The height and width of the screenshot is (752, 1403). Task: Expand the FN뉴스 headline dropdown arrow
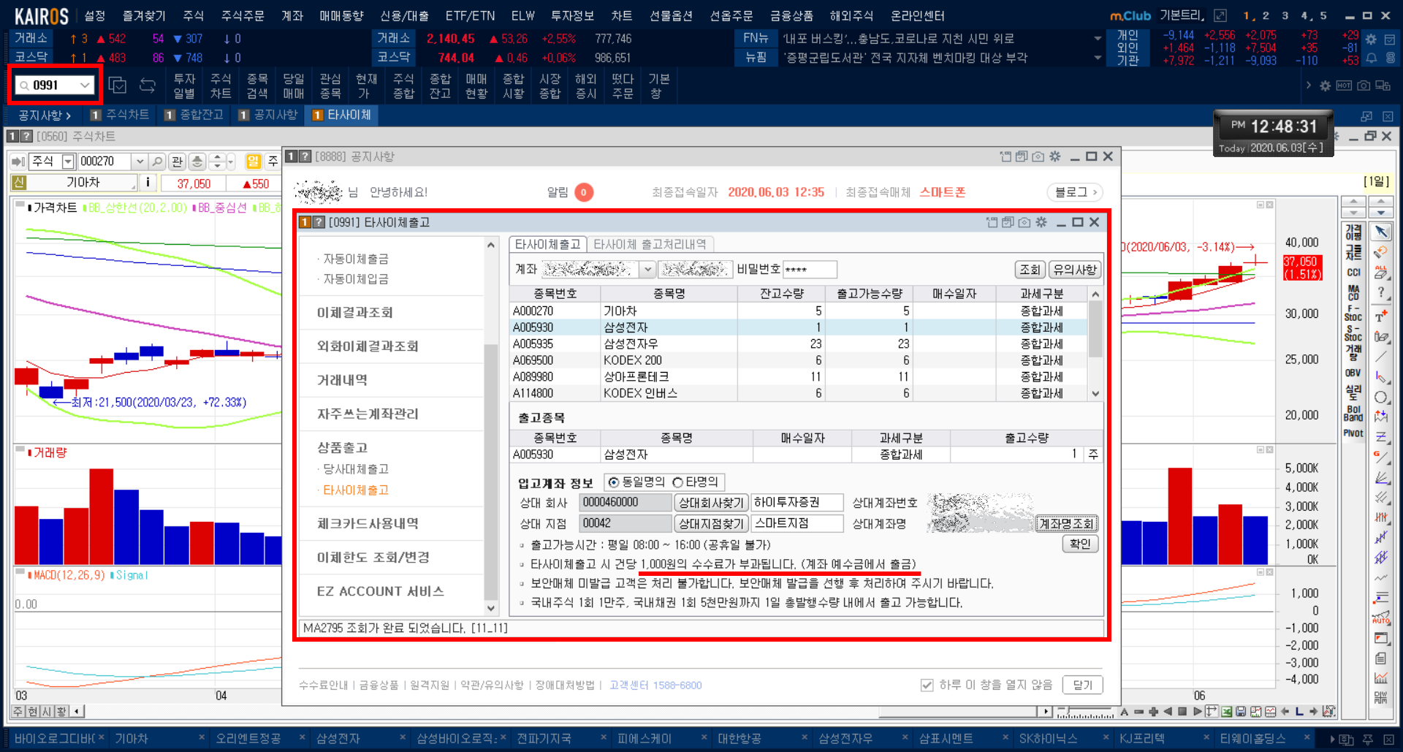pyautogui.click(x=1098, y=39)
